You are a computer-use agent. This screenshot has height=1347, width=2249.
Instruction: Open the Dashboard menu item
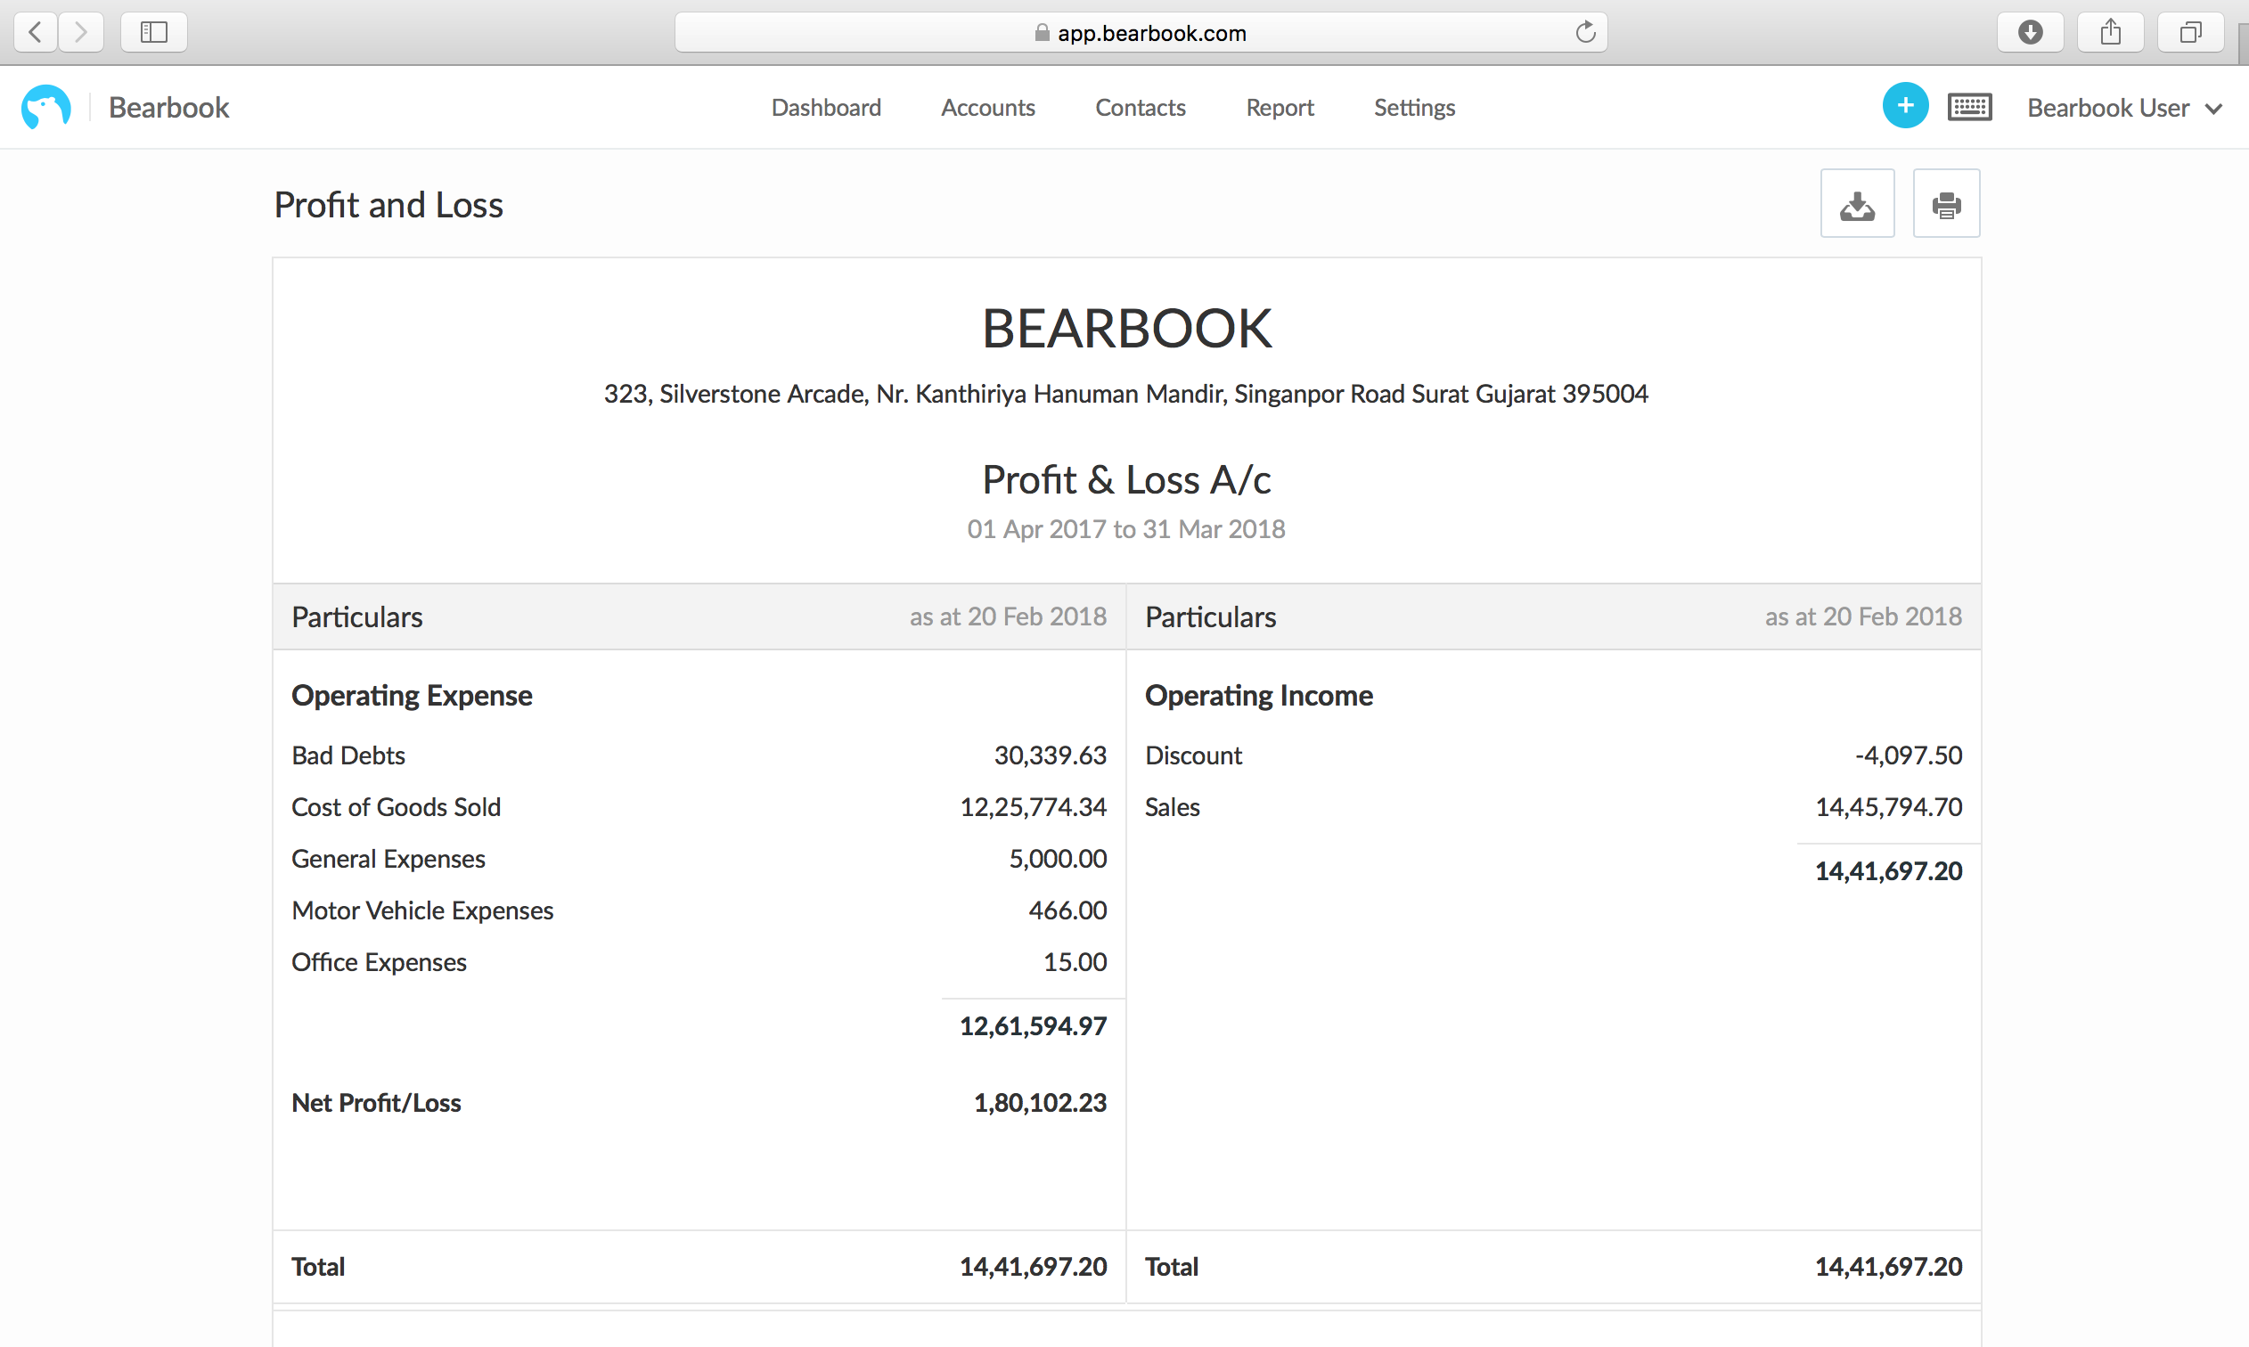coord(826,108)
